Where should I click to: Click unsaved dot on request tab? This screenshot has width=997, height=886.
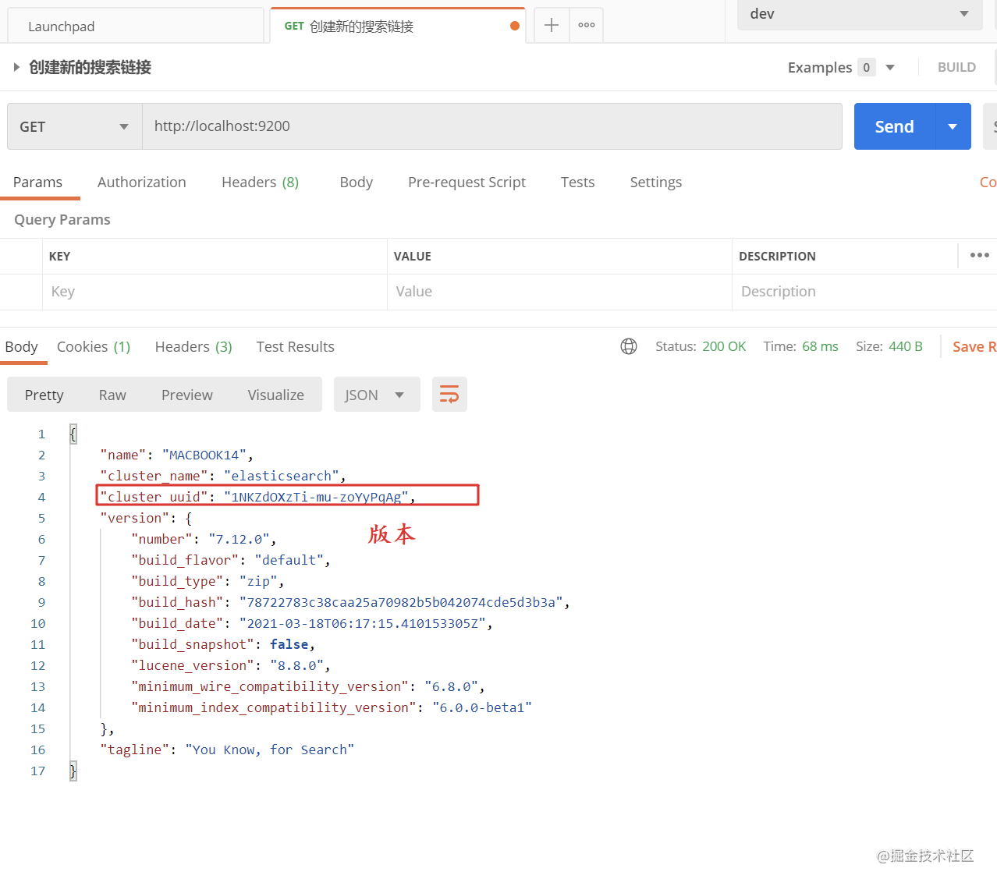(x=515, y=26)
